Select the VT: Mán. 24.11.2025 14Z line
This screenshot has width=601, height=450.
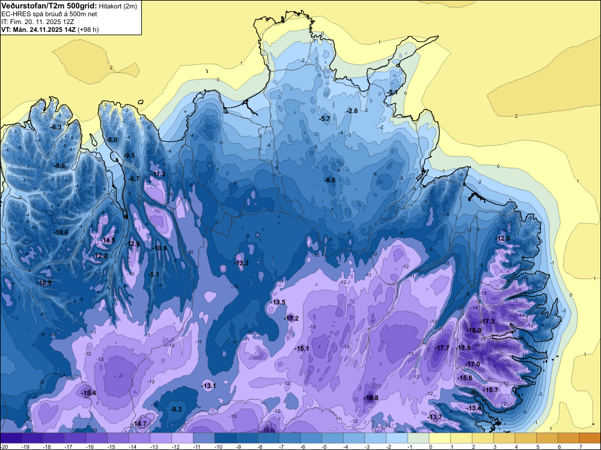point(38,29)
